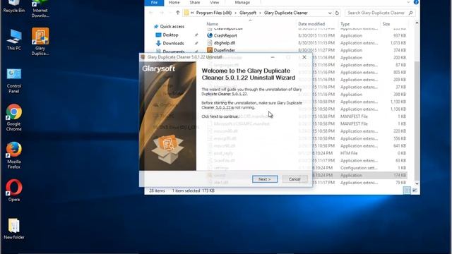
Task: Select the New folder desktop icon
Action: click(x=14, y=229)
